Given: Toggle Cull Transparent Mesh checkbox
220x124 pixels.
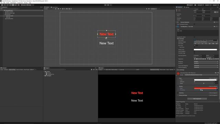Looking at the screenshot, I should (x=194, y=24).
